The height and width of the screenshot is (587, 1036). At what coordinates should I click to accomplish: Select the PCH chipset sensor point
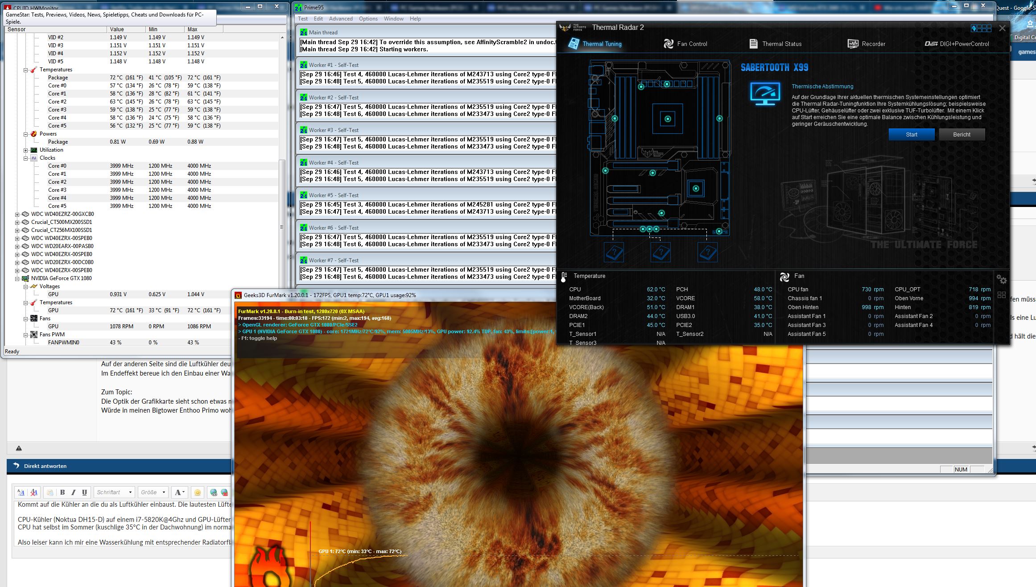(696, 188)
